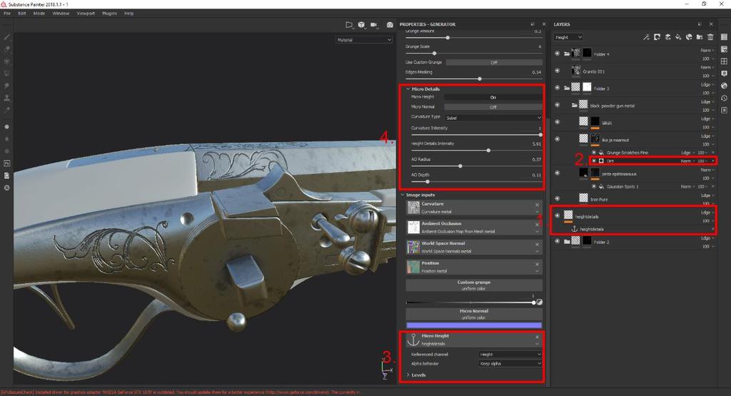Add a mask to the layer
The height and width of the screenshot is (396, 731).
point(657,37)
